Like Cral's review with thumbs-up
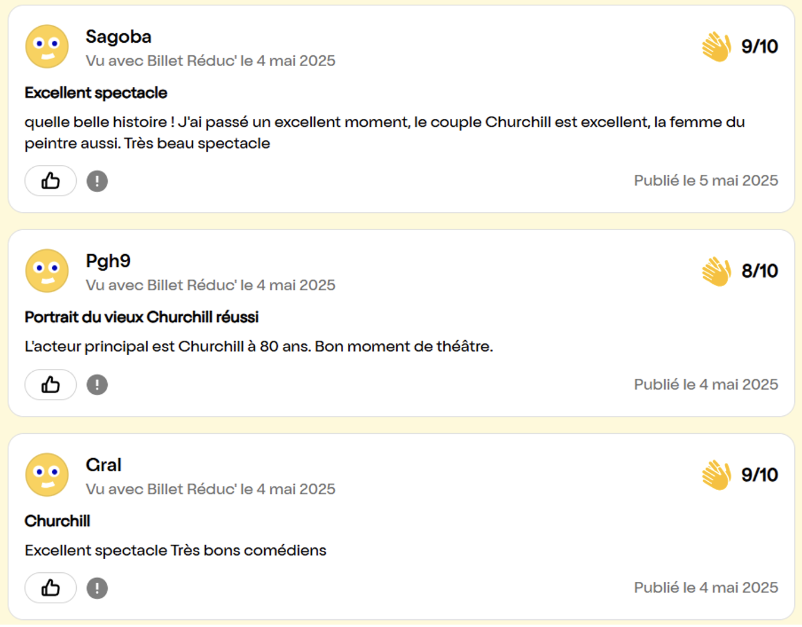This screenshot has height=627, width=802. point(51,588)
